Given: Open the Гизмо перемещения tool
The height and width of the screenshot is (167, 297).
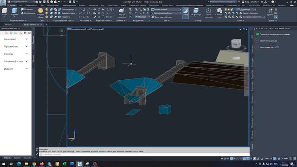Looking at the screenshot, I should (208, 13).
